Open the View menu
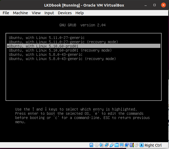The image size is (169, 149). [x=36, y=13]
